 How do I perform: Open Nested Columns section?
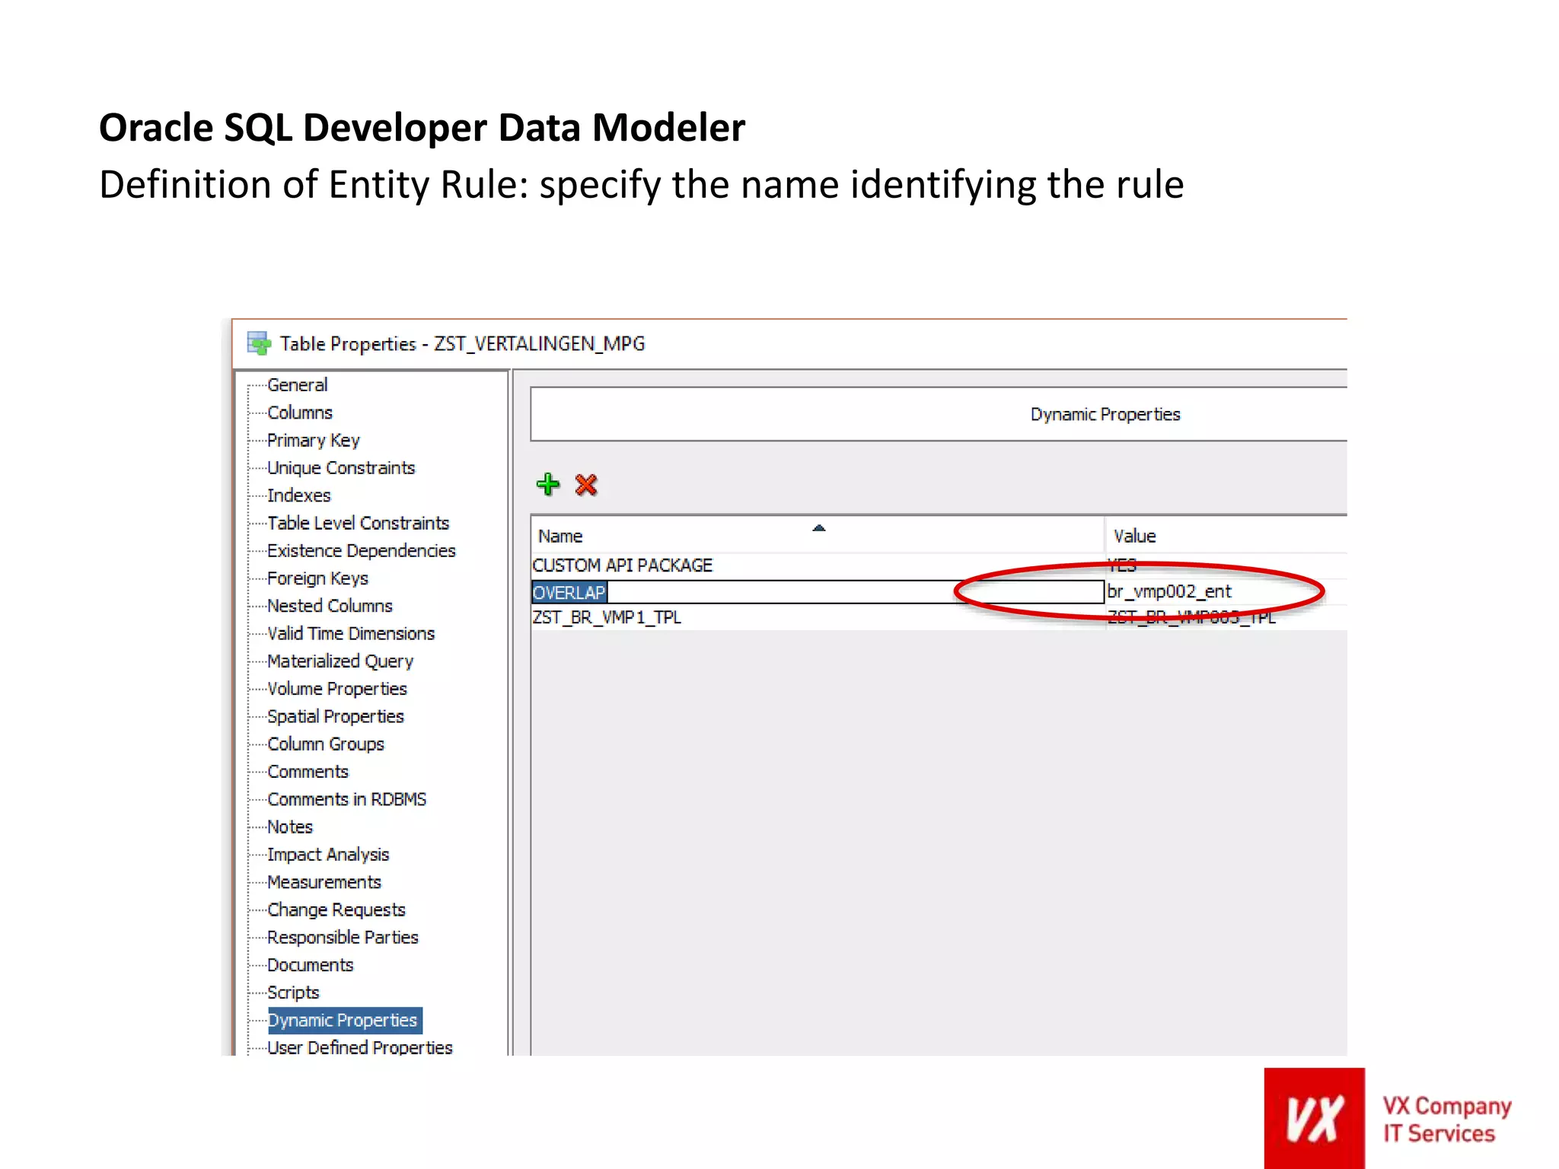(330, 606)
